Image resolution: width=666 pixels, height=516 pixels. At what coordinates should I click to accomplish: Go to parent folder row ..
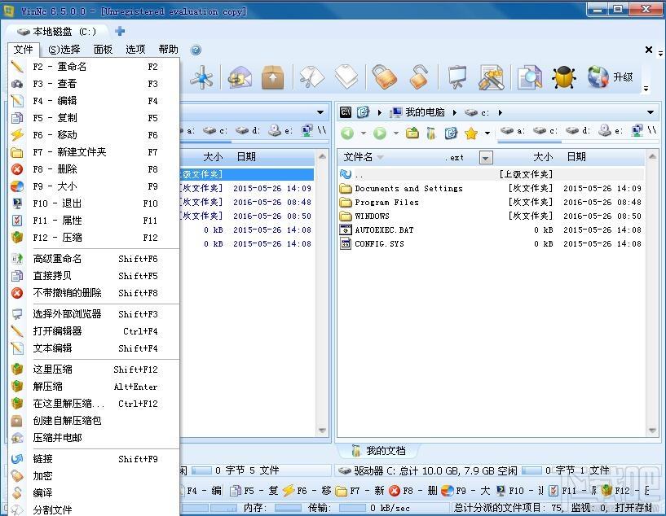[492, 174]
